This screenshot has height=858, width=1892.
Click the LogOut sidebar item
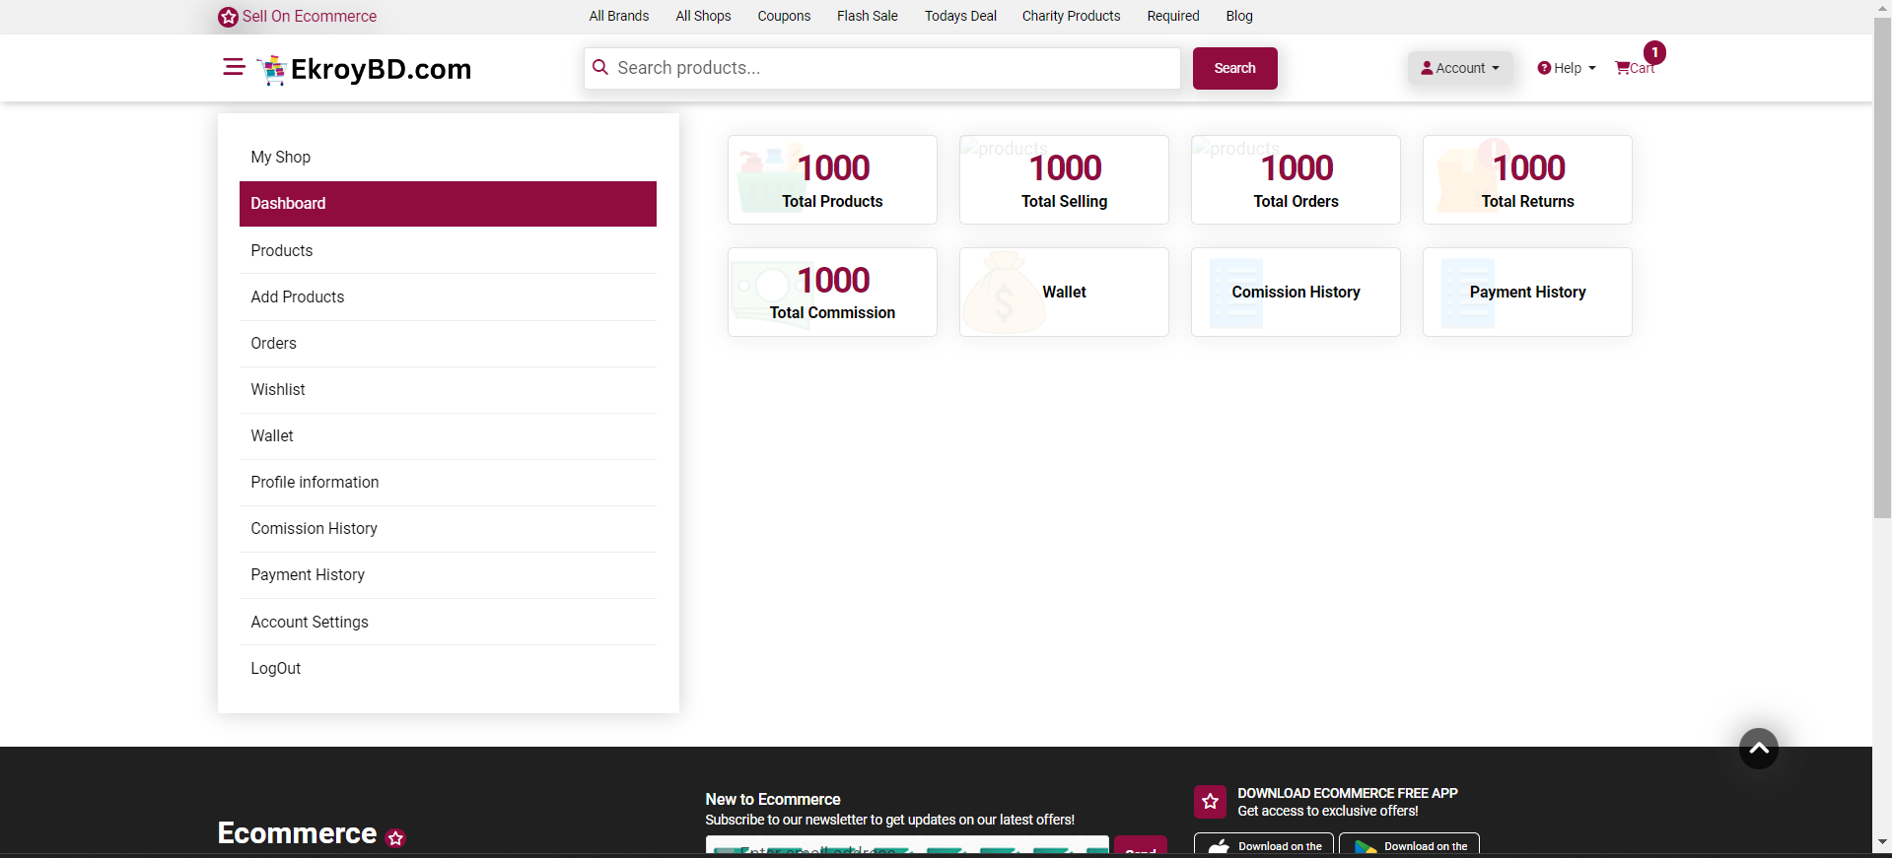point(276,668)
